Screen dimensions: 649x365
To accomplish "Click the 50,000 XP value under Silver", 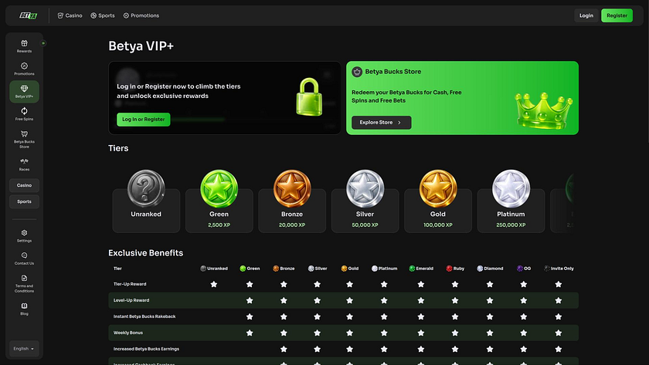I will pyautogui.click(x=365, y=225).
